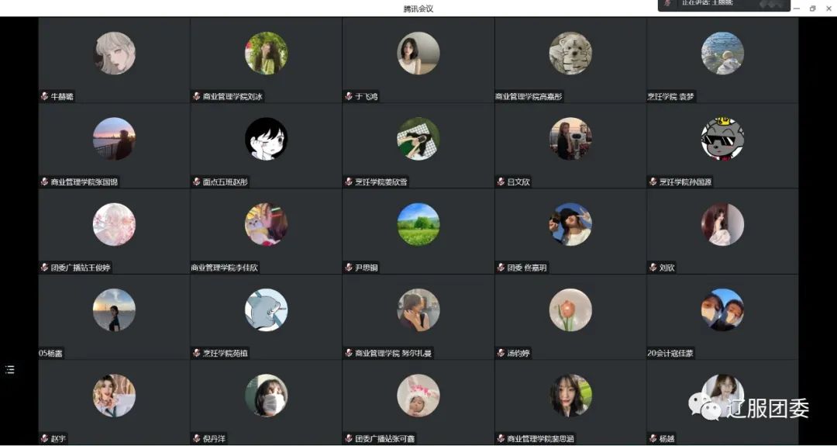Select the 牛赫璐 participant avatar

pyautogui.click(x=114, y=53)
